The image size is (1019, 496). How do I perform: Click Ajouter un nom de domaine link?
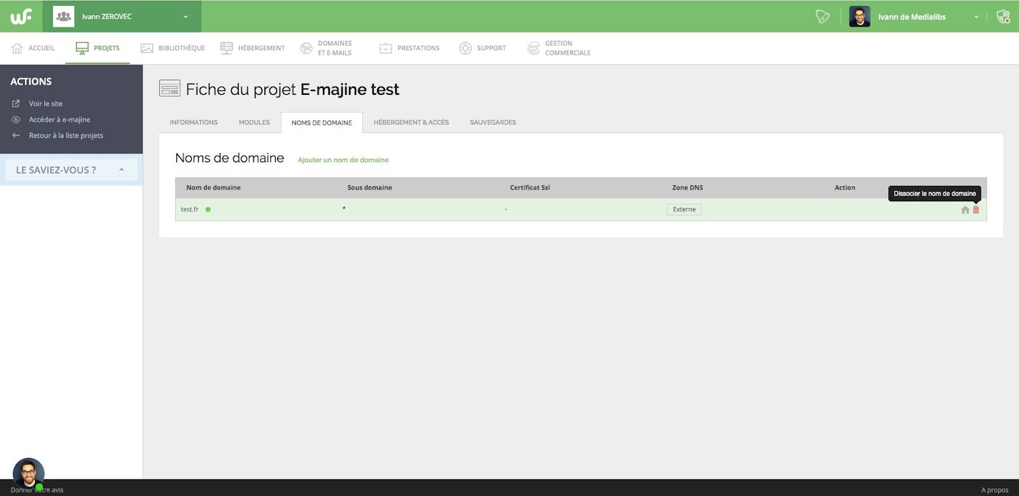point(343,160)
